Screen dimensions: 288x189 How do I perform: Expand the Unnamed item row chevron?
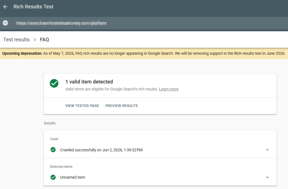tap(267, 177)
